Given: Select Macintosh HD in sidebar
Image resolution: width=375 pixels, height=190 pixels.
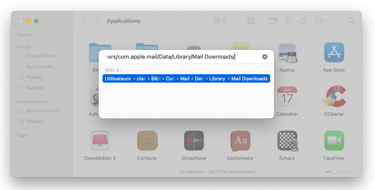Looking at the screenshot, I should 42,110.
